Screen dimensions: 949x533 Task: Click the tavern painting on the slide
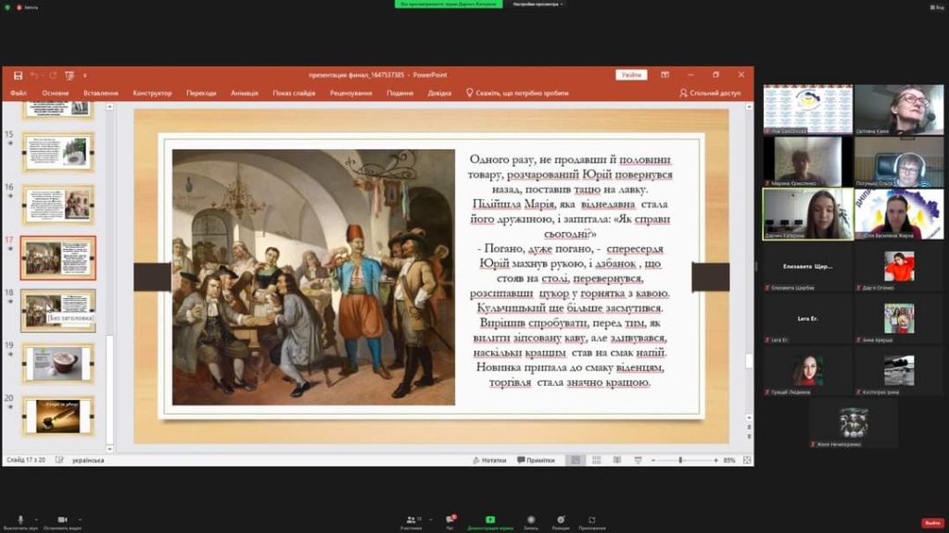click(313, 278)
